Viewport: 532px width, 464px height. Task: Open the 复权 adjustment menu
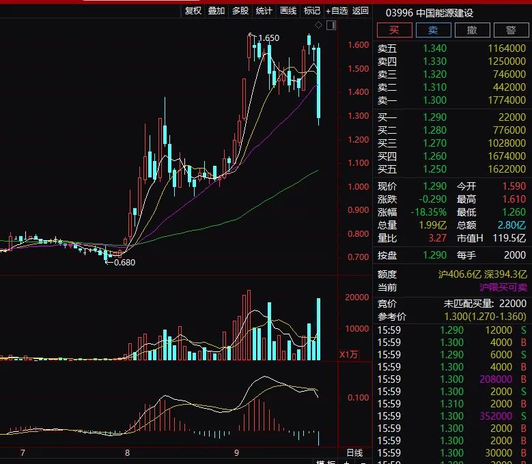193,11
